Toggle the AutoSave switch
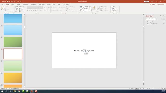 9,2
